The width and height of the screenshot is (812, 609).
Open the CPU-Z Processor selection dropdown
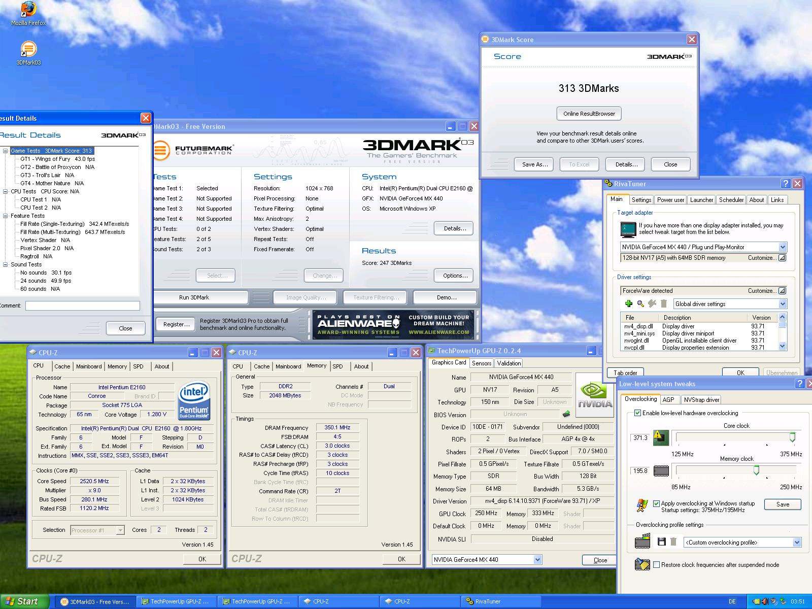click(x=120, y=530)
